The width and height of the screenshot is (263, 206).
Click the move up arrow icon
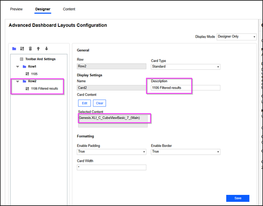(x=38, y=49)
